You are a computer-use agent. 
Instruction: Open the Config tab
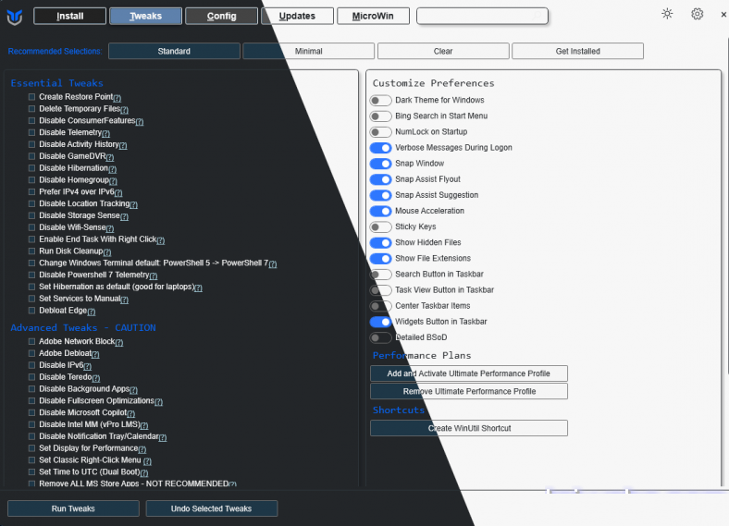point(221,16)
